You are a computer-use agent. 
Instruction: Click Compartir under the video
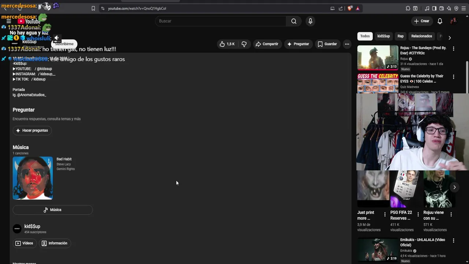tap(267, 44)
